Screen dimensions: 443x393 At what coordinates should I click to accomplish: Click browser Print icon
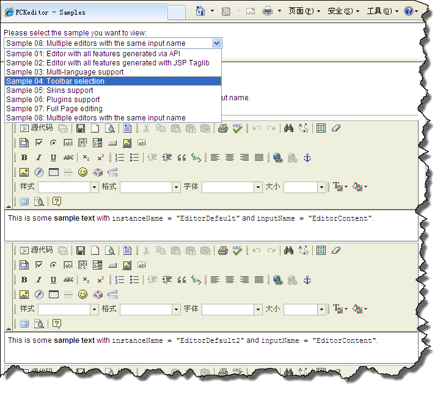click(267, 11)
